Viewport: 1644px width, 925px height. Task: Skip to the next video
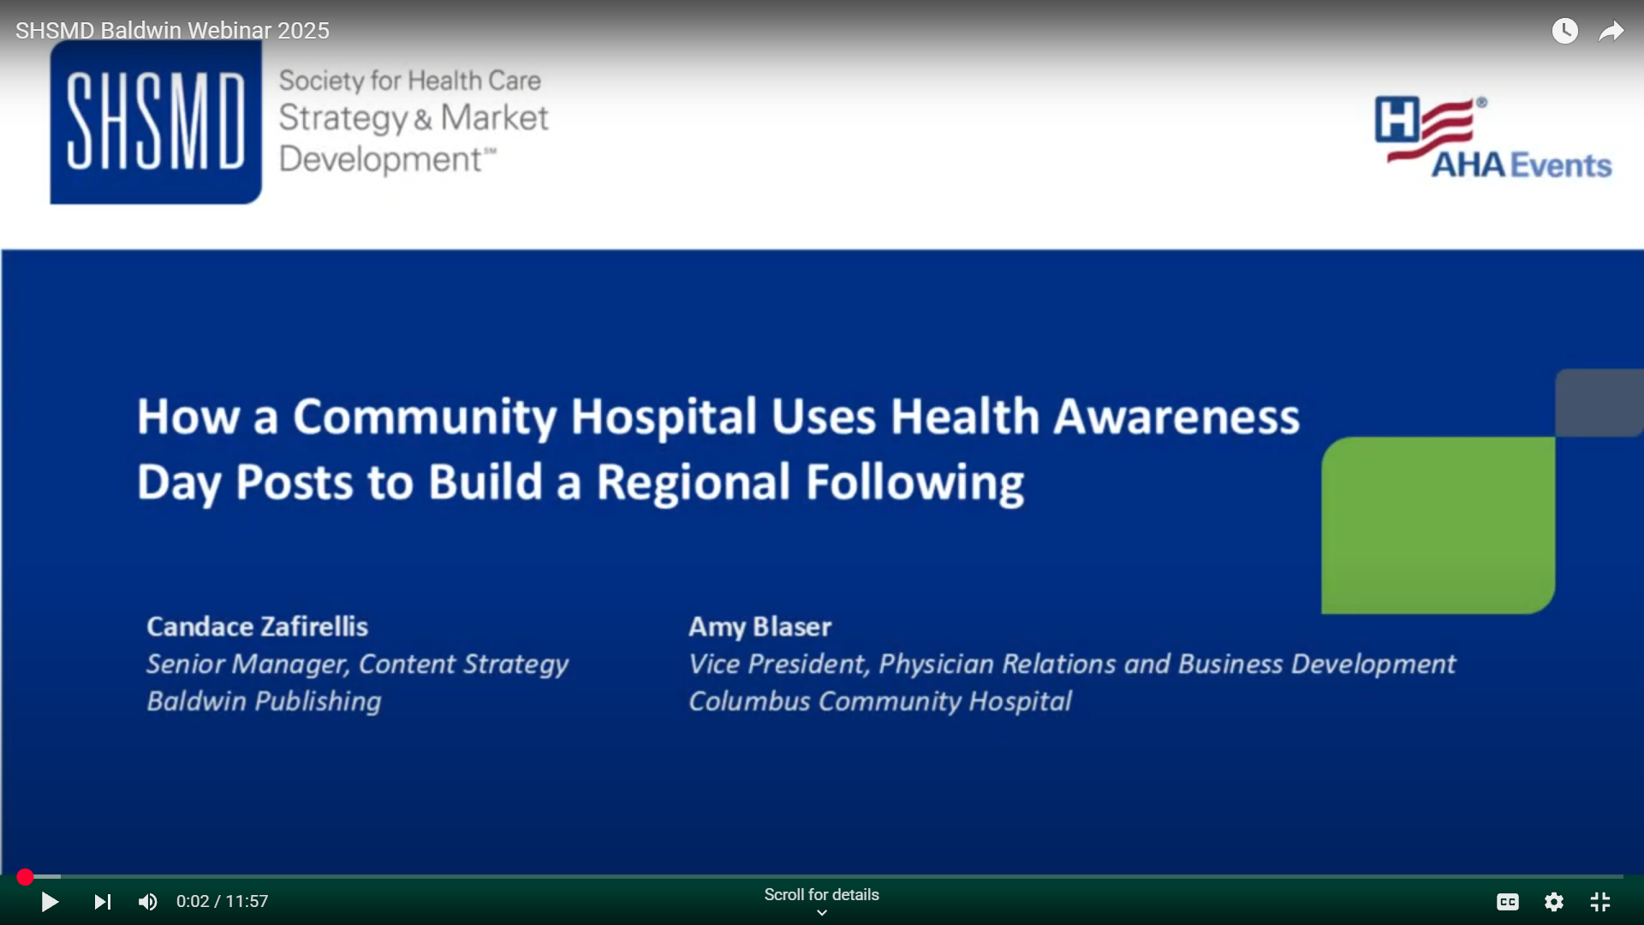pos(103,902)
